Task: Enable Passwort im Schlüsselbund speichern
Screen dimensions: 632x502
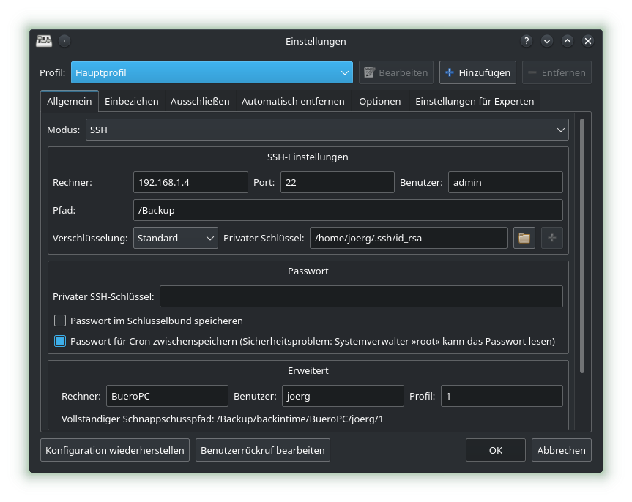Action: (x=60, y=321)
